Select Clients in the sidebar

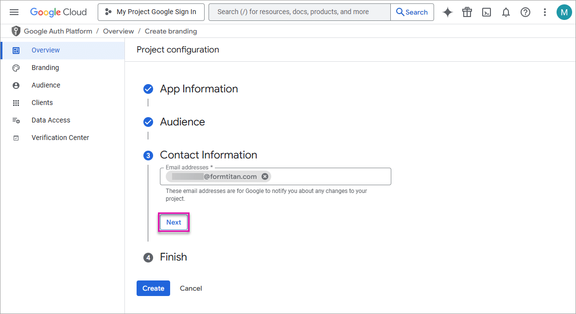coord(42,102)
